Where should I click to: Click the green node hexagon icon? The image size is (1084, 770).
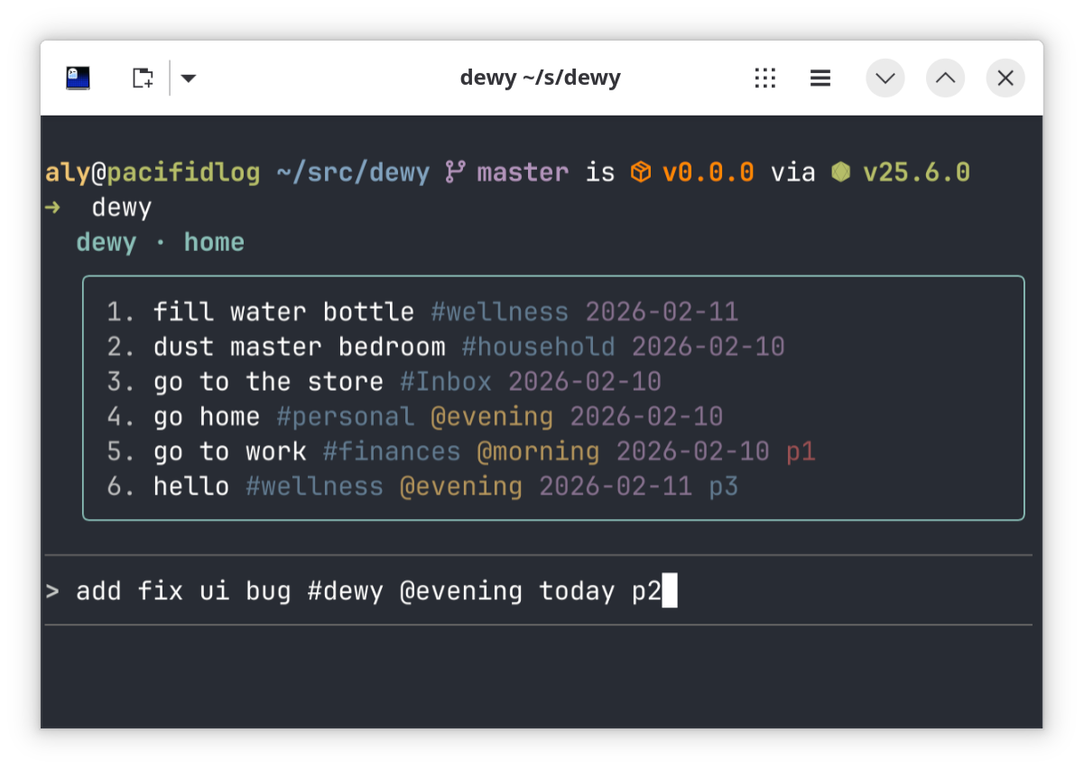pos(841,172)
